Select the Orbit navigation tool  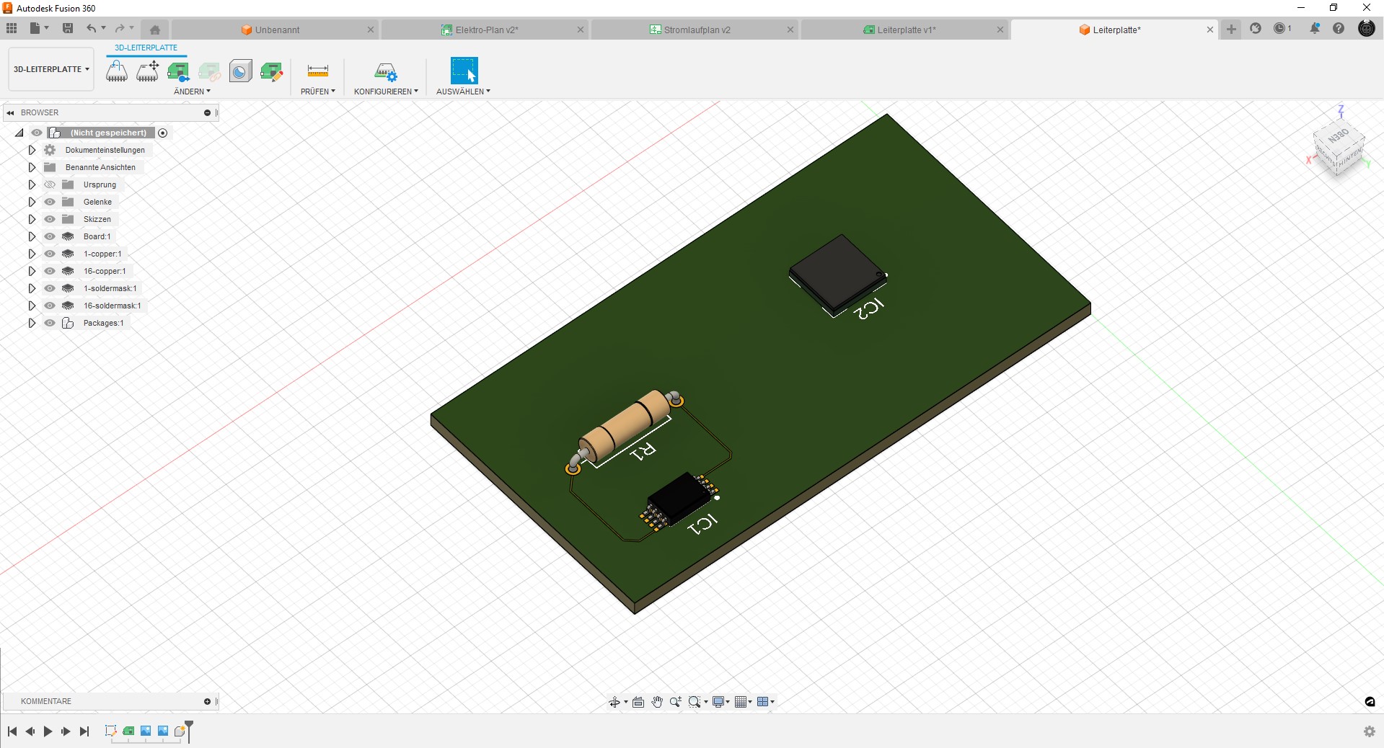[614, 702]
